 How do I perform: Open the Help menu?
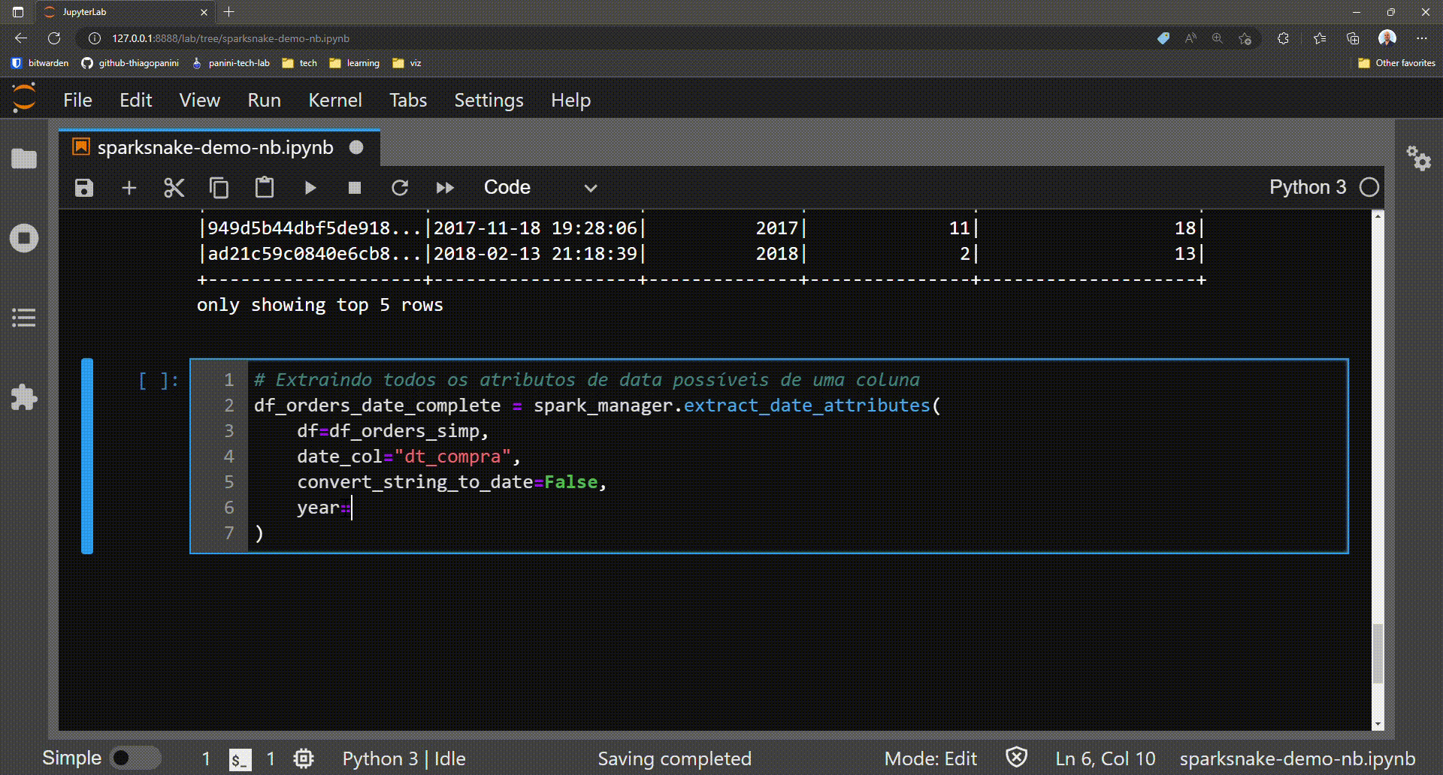[x=570, y=100]
